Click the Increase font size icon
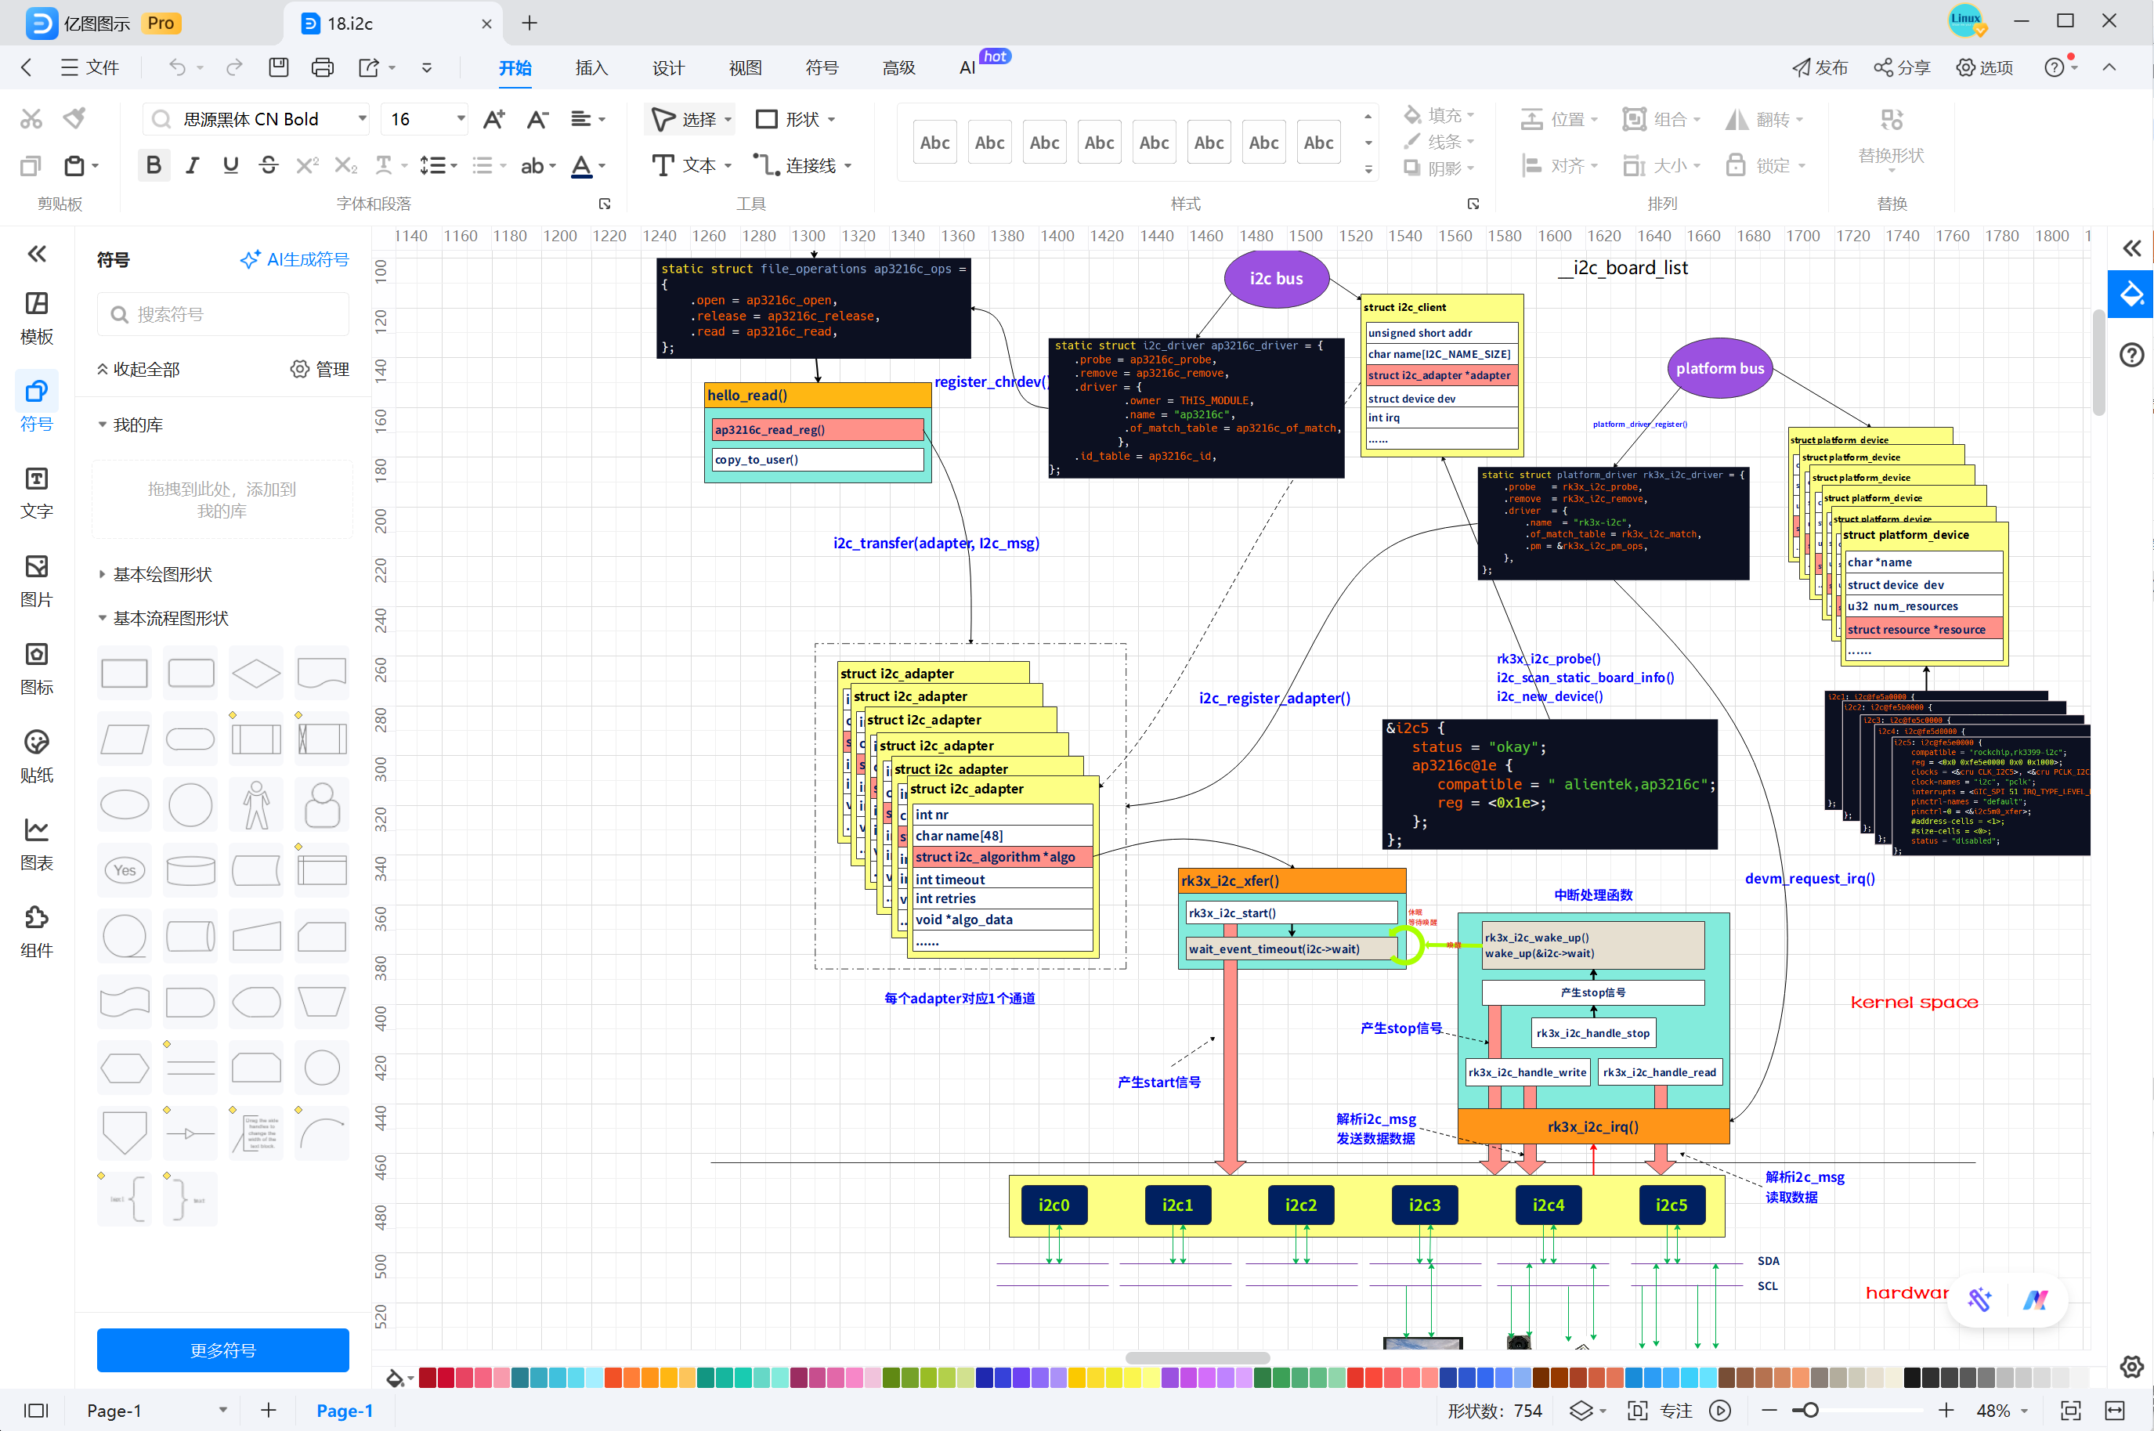Viewport: 2154px width, 1431px height. [x=493, y=120]
